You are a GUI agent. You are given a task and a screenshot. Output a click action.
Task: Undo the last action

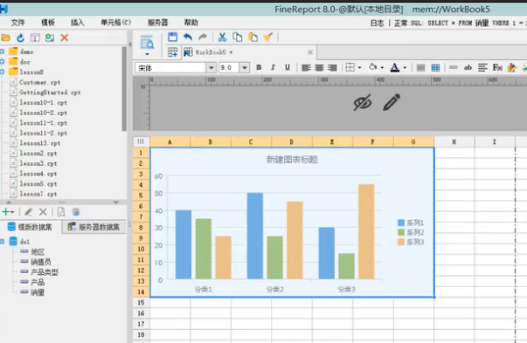pos(188,37)
